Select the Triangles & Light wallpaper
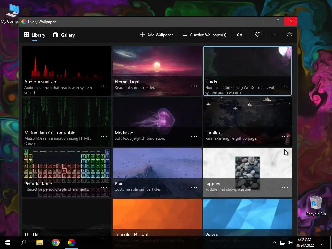Image resolution: width=332 pixels, height=249 pixels. [157, 218]
